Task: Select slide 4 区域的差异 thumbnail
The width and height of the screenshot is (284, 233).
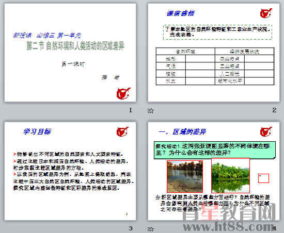Action: pos(214,171)
